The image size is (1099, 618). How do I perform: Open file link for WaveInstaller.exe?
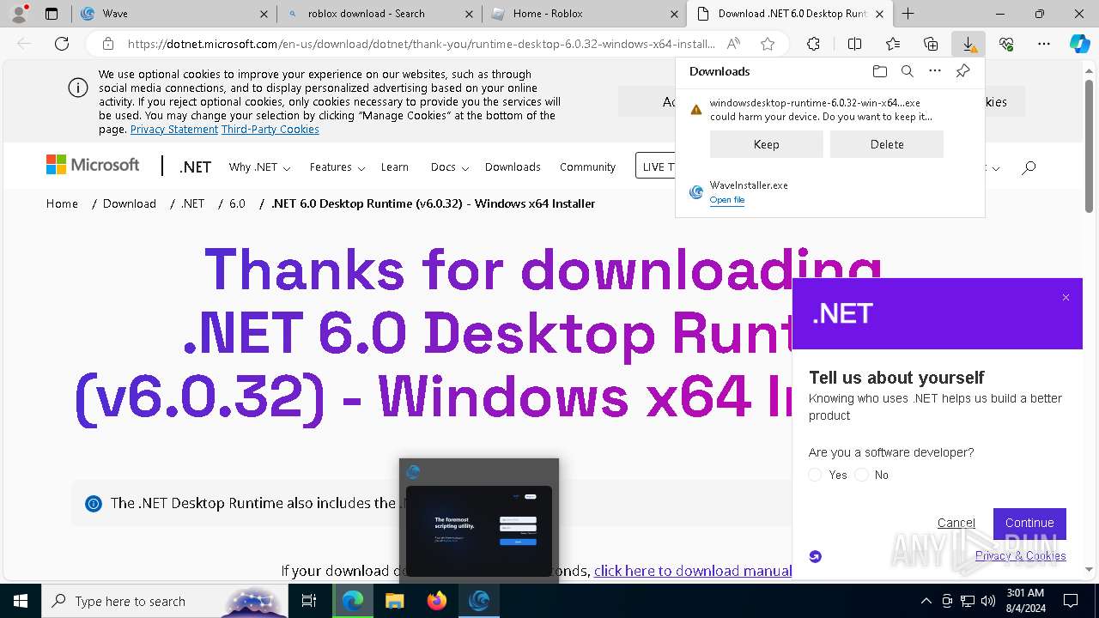(727, 200)
